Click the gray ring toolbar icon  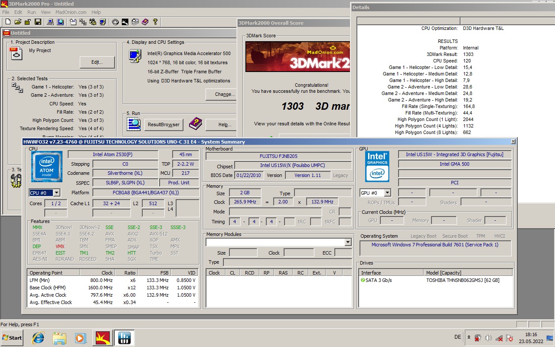(115, 22)
